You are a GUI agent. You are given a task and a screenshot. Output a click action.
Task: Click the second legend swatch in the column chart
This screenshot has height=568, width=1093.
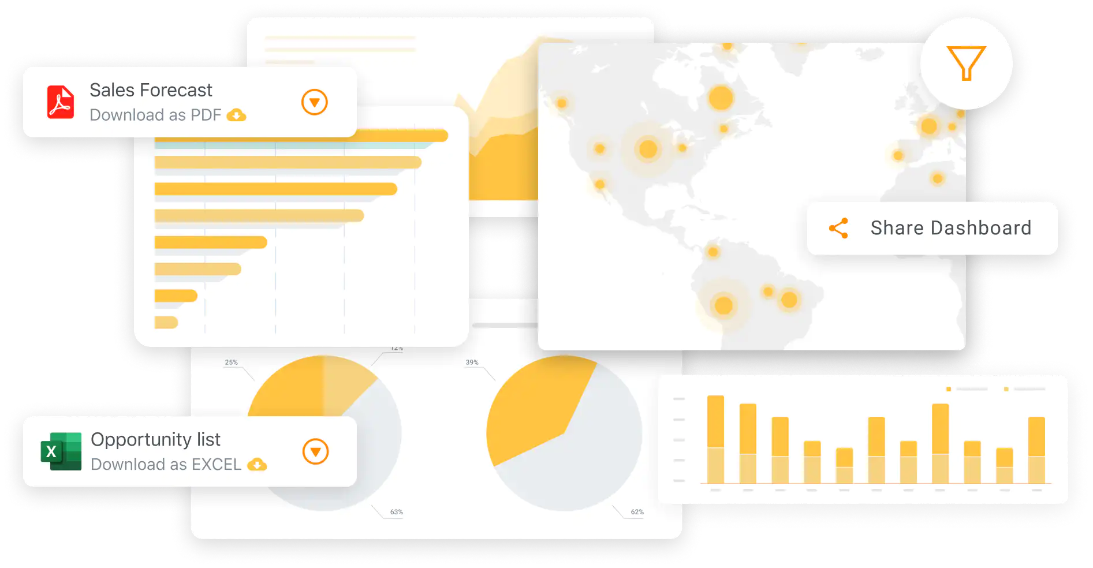click(1006, 389)
